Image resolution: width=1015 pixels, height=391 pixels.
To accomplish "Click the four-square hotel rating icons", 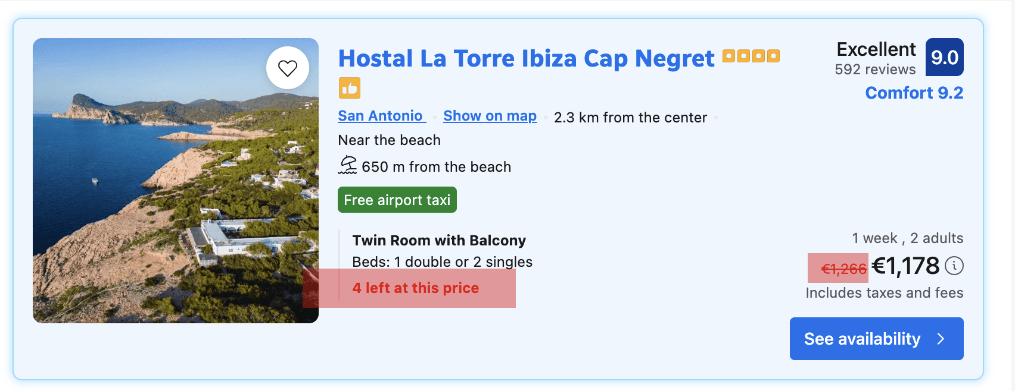I will [751, 55].
